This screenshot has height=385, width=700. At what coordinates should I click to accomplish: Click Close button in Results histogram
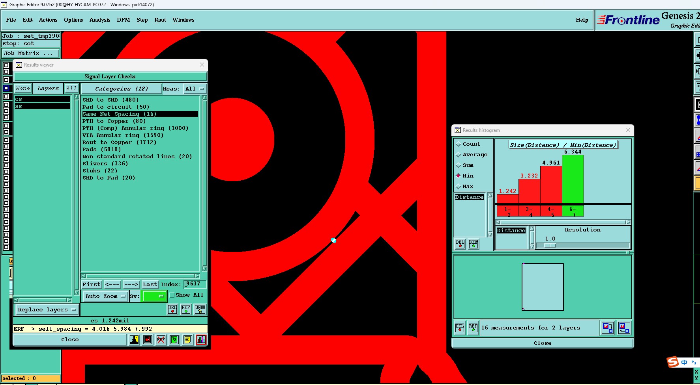(543, 343)
